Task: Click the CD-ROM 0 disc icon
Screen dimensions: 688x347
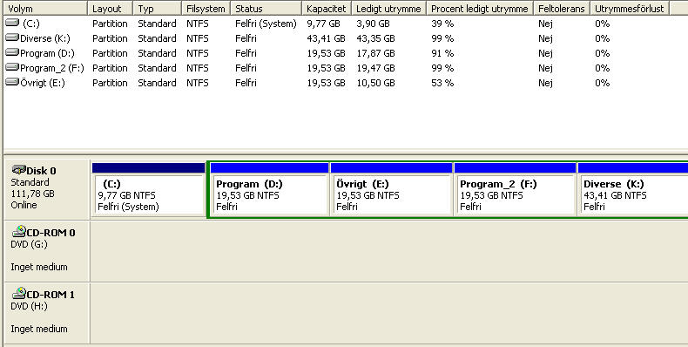Action: 18,232
